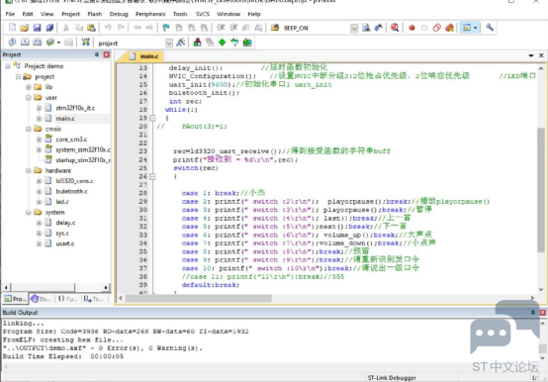The height and width of the screenshot is (382, 548).
Task: Collapse the 'Project: demo' tree node
Action: (x=8, y=66)
